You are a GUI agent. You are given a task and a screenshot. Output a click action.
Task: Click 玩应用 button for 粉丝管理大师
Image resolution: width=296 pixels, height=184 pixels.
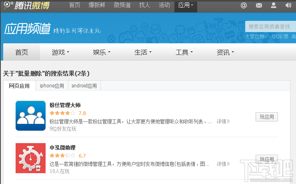(267, 117)
